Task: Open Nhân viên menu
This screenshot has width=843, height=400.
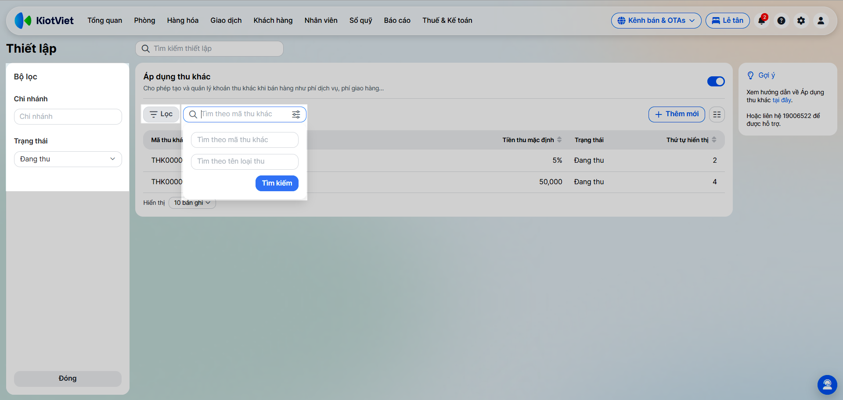Action: tap(321, 21)
